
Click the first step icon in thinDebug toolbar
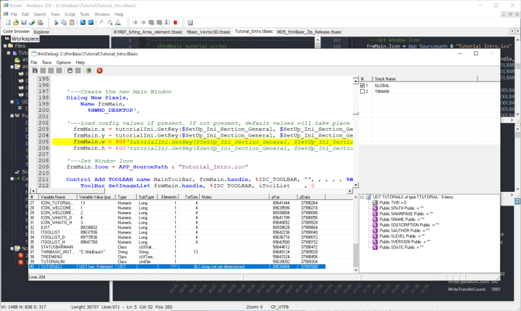[x=35, y=70]
